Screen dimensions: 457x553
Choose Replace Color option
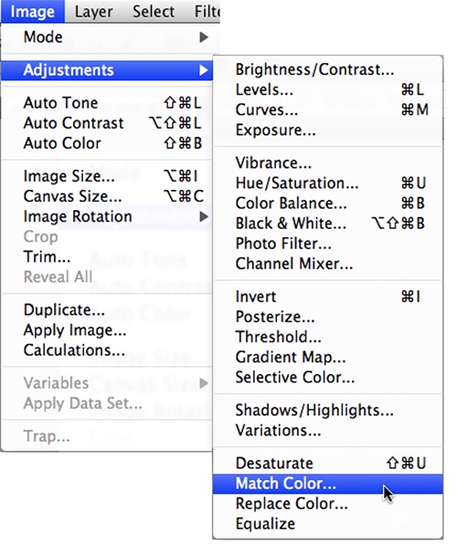coord(328,504)
